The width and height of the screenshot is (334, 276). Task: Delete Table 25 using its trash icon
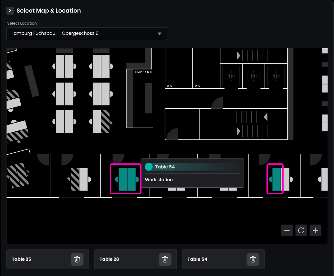coord(77,259)
